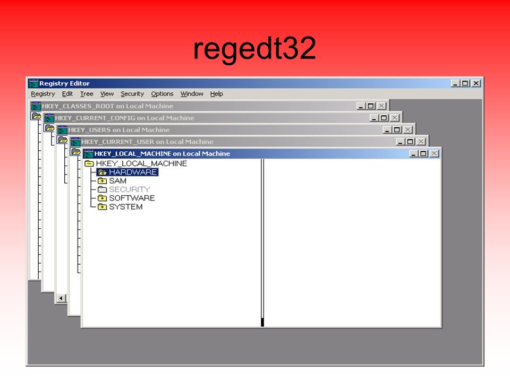This screenshot has width=510, height=382.
Task: Select the HKEY_LOCAL_MACHINE root key label
Action: tap(141, 163)
